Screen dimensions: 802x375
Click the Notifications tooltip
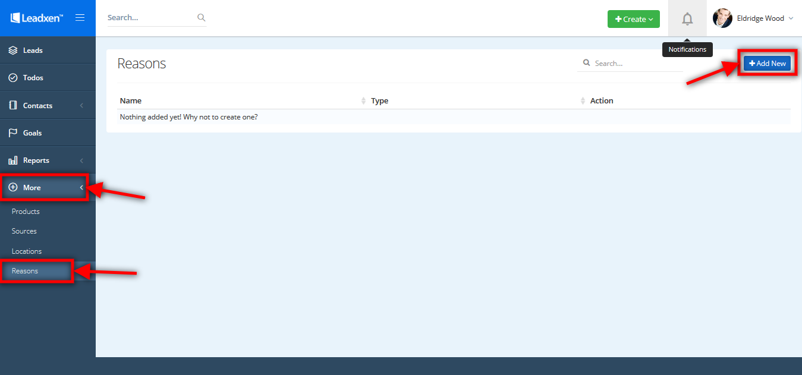(x=687, y=49)
